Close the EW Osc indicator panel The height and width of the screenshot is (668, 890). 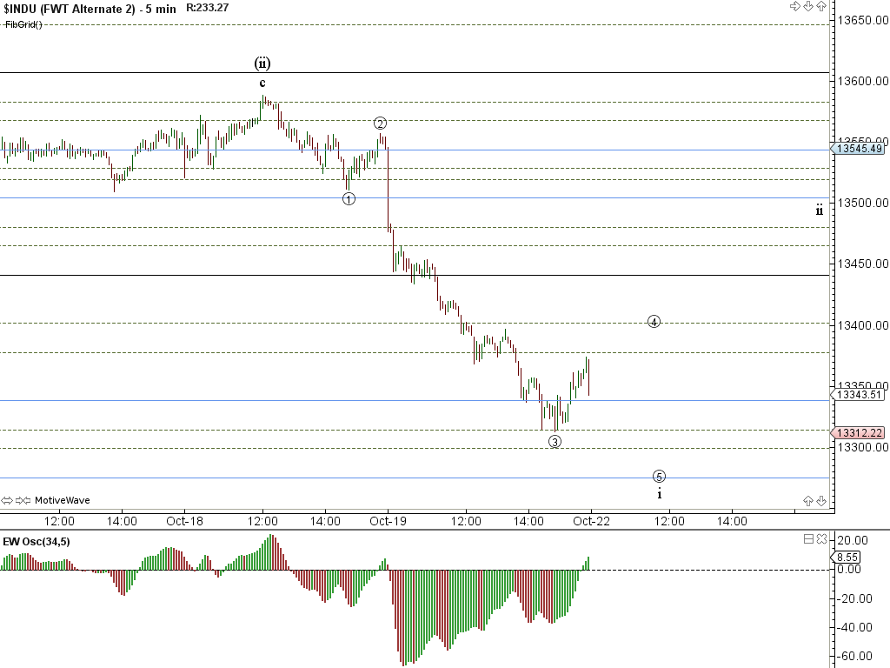pos(821,539)
